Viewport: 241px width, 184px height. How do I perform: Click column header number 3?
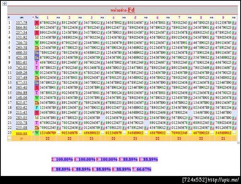pos(92,18)
